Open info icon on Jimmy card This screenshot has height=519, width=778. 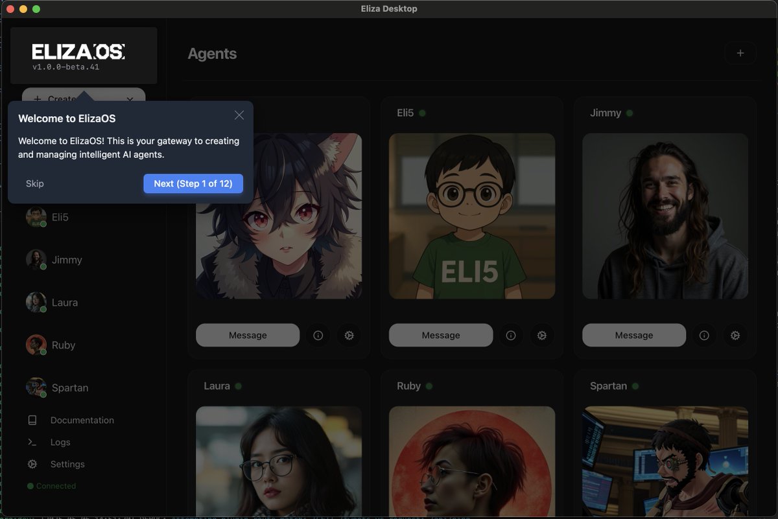click(704, 335)
